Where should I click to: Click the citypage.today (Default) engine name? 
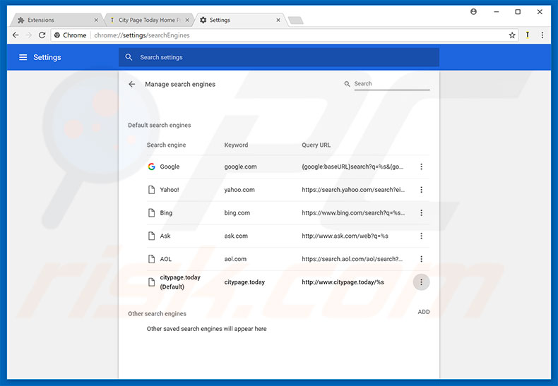180,282
